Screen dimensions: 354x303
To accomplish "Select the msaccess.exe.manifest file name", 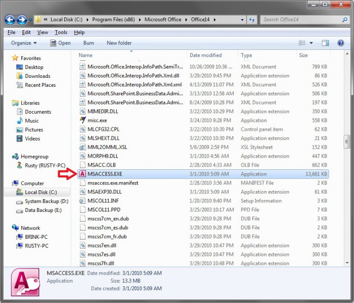I will [113, 183].
